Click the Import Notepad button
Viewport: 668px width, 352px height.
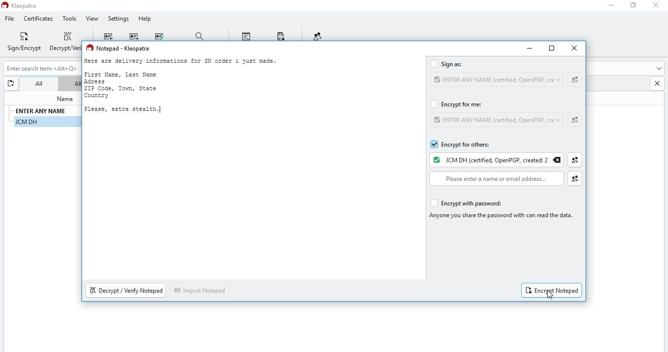coord(199,291)
